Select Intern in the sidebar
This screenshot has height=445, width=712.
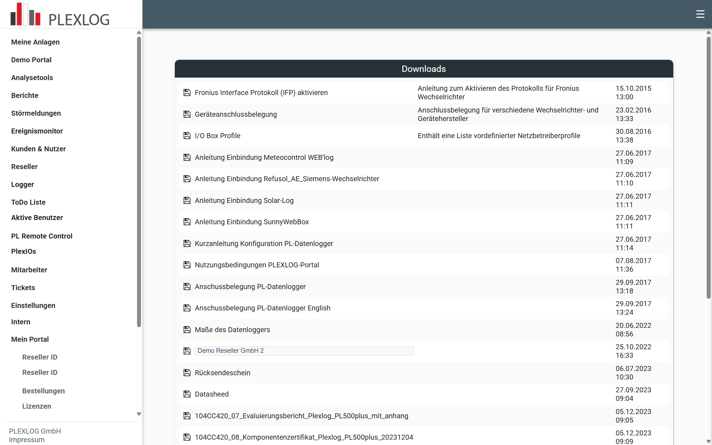pos(21,322)
